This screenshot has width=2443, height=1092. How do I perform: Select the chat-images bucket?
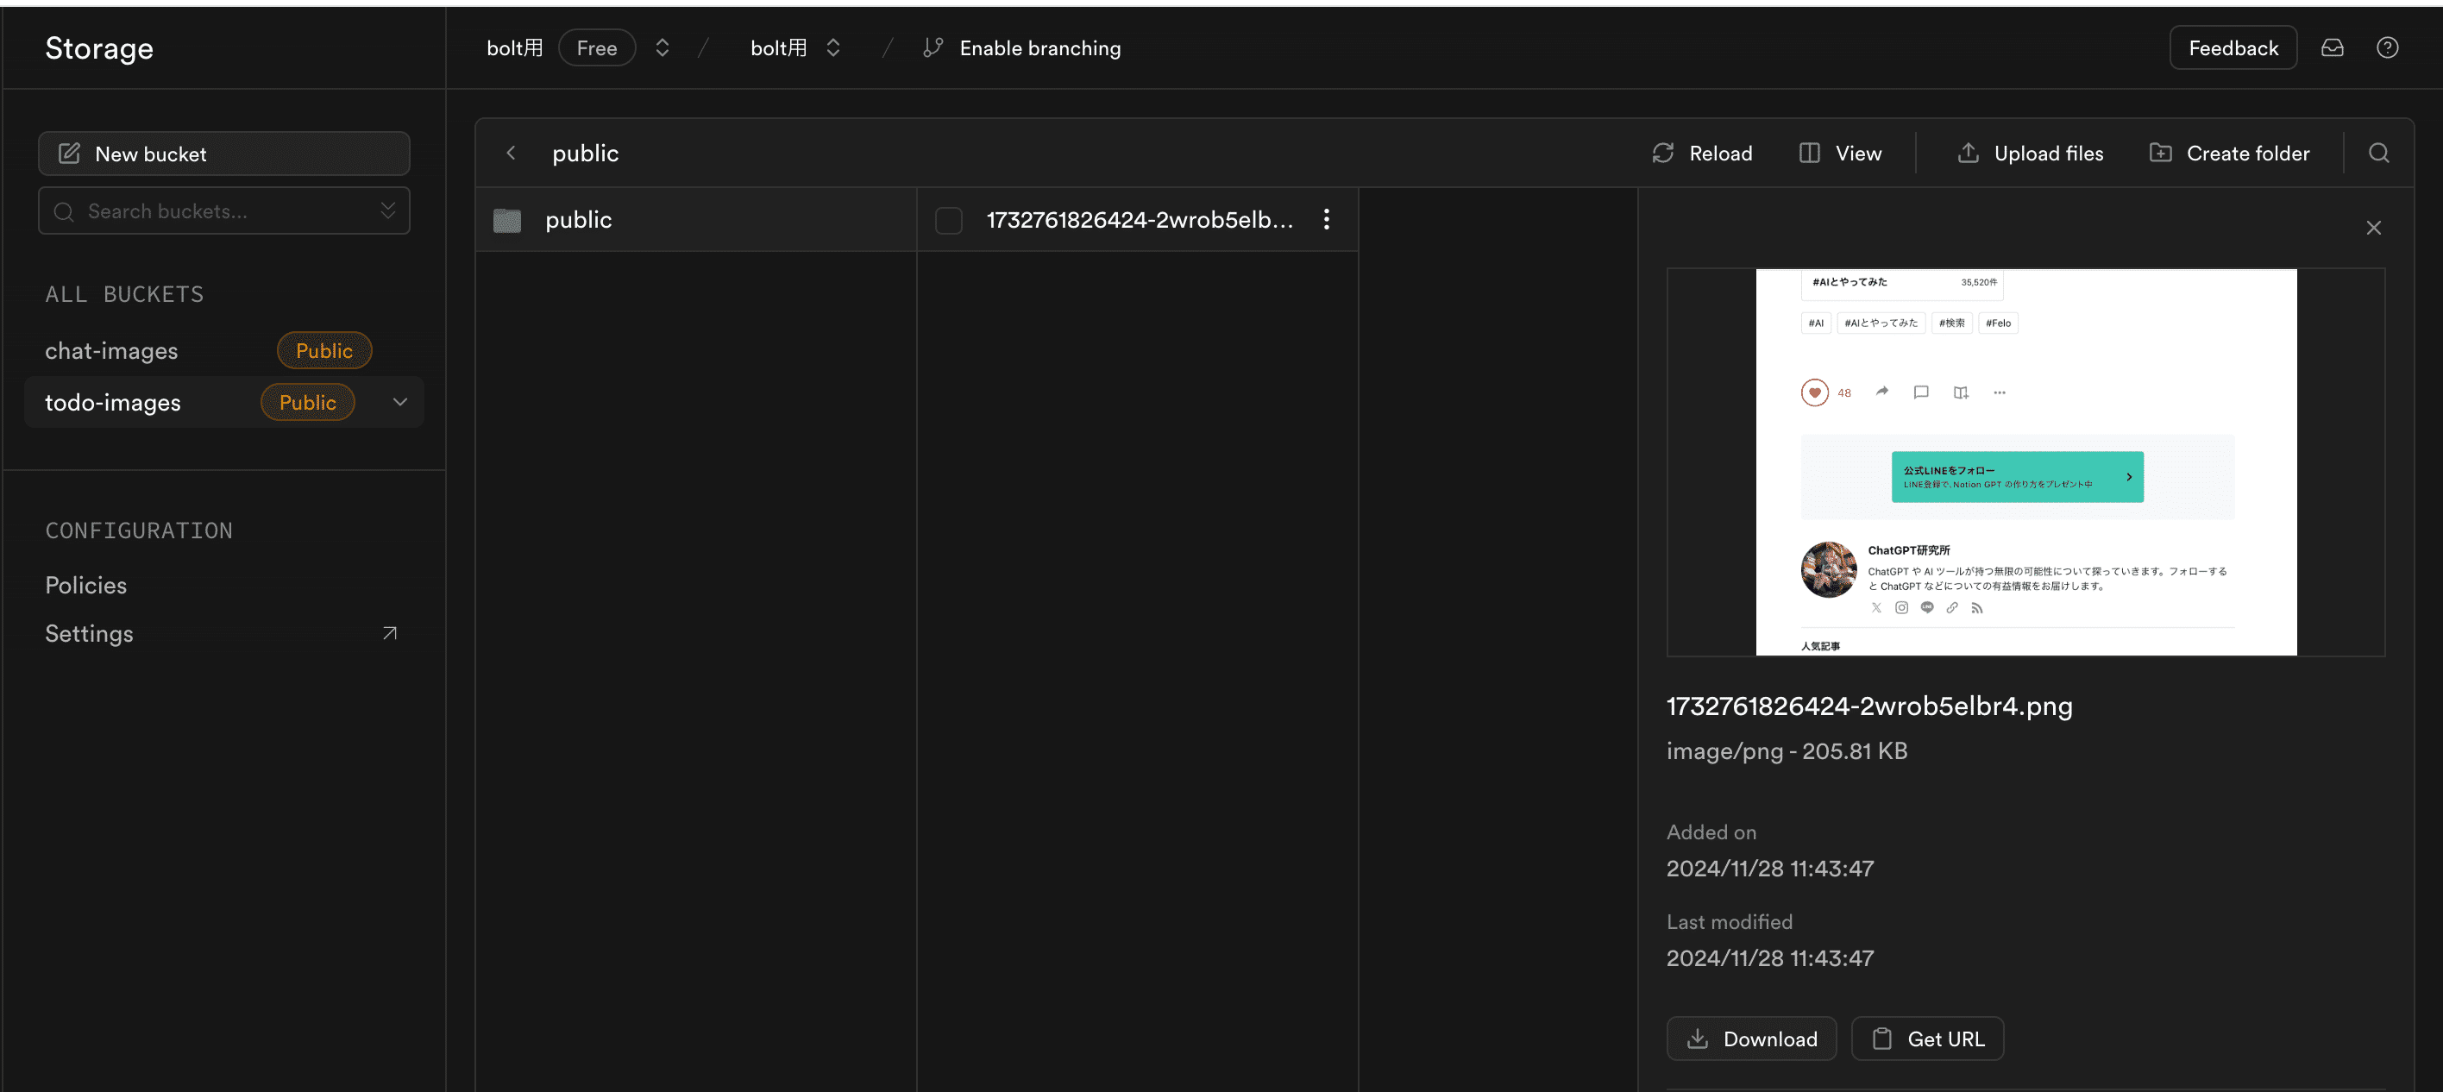point(112,351)
